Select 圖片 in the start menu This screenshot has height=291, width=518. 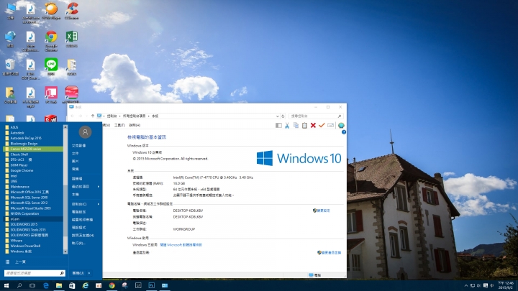click(x=76, y=162)
